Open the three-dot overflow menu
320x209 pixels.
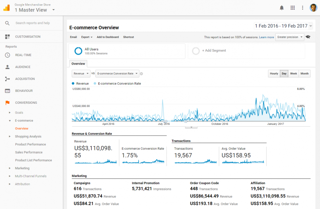tap(302, 7)
